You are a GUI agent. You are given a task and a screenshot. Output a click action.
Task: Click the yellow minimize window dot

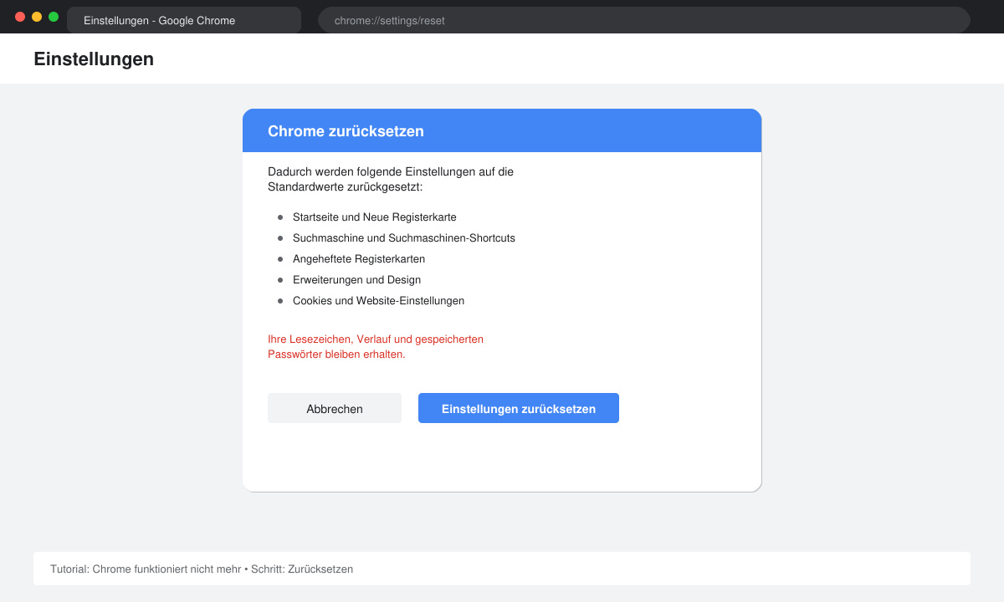pos(37,17)
